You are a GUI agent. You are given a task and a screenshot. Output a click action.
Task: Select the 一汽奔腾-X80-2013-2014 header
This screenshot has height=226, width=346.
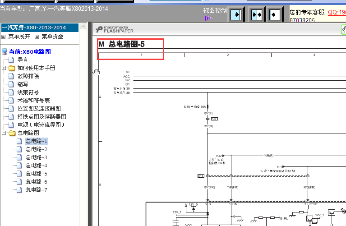click(x=40, y=28)
